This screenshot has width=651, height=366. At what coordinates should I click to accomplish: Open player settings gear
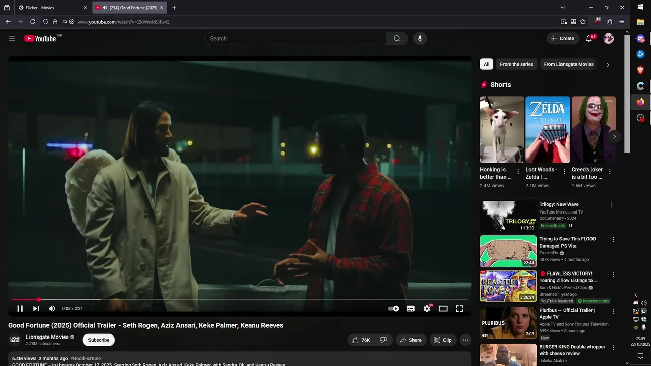427,308
